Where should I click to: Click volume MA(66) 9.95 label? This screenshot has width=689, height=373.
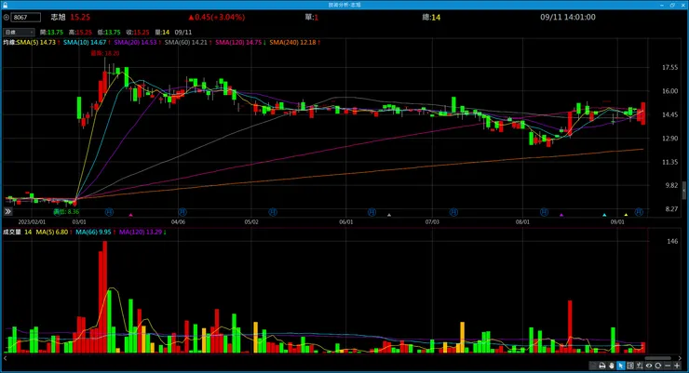[95, 233]
